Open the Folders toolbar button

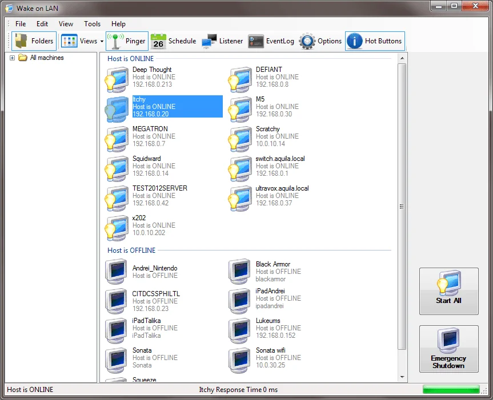click(x=34, y=41)
